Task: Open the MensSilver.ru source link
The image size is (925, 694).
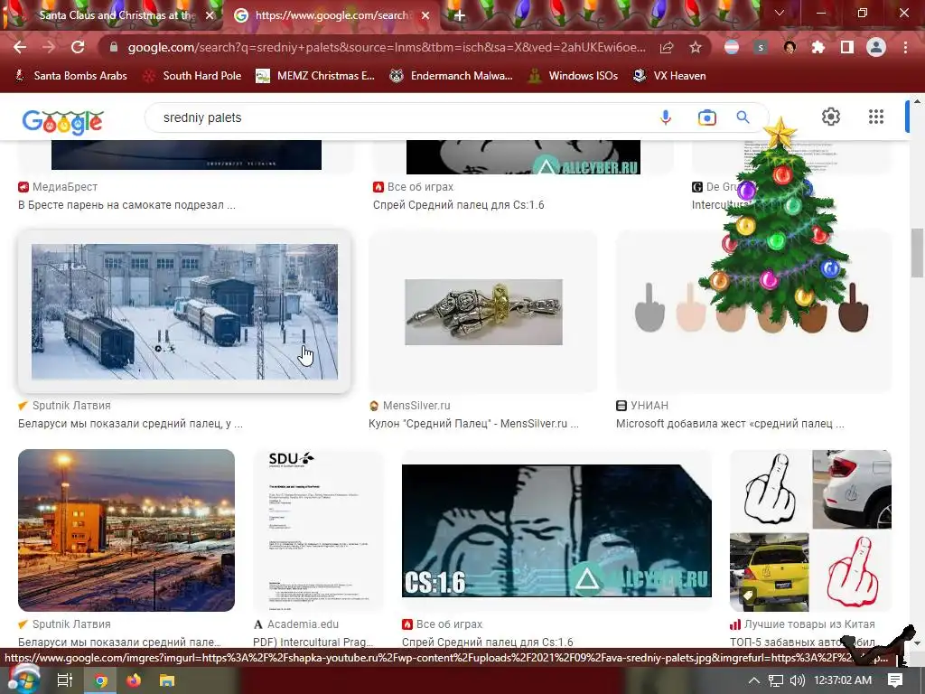Action: tap(409, 406)
